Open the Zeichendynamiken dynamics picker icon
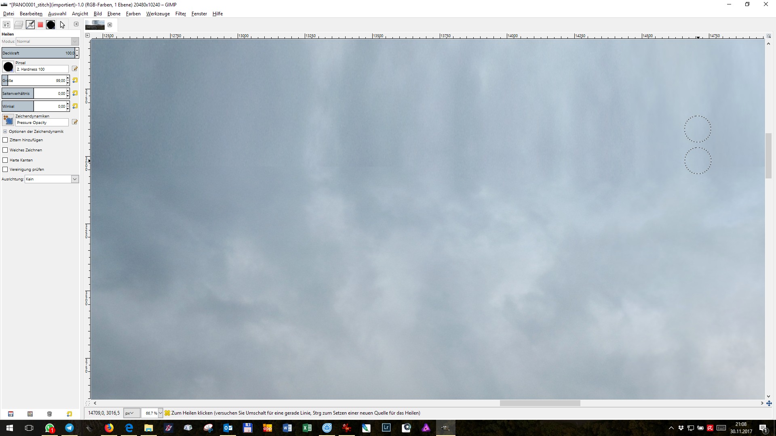Screen dimensions: 776x436 (8, 120)
